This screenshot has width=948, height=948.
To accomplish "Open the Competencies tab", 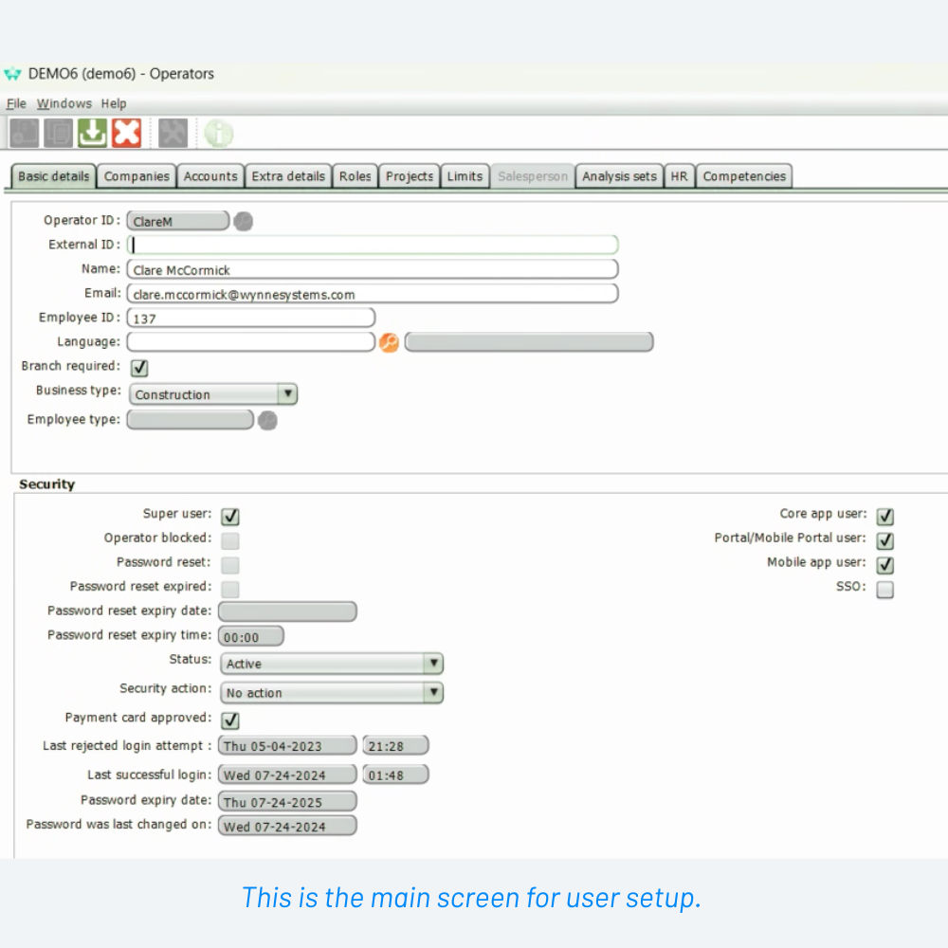I will pos(743,176).
